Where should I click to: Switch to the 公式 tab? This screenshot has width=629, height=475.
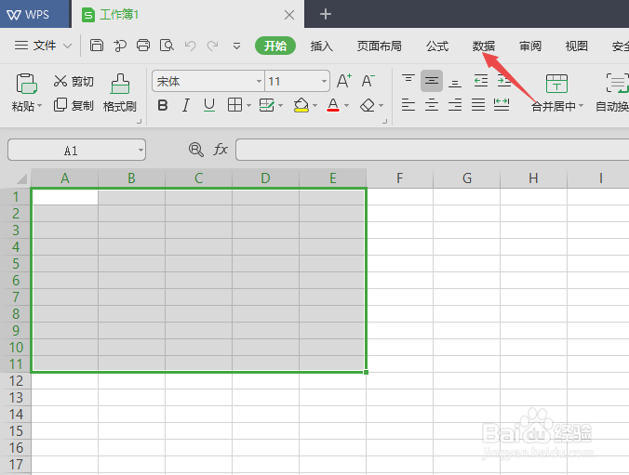pyautogui.click(x=436, y=46)
